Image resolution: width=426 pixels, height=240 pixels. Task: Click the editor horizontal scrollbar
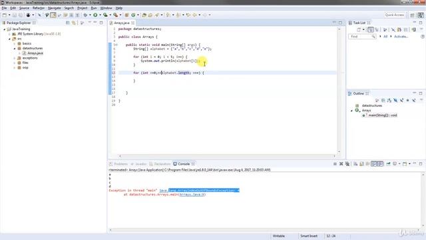pyautogui.click(x=227, y=156)
